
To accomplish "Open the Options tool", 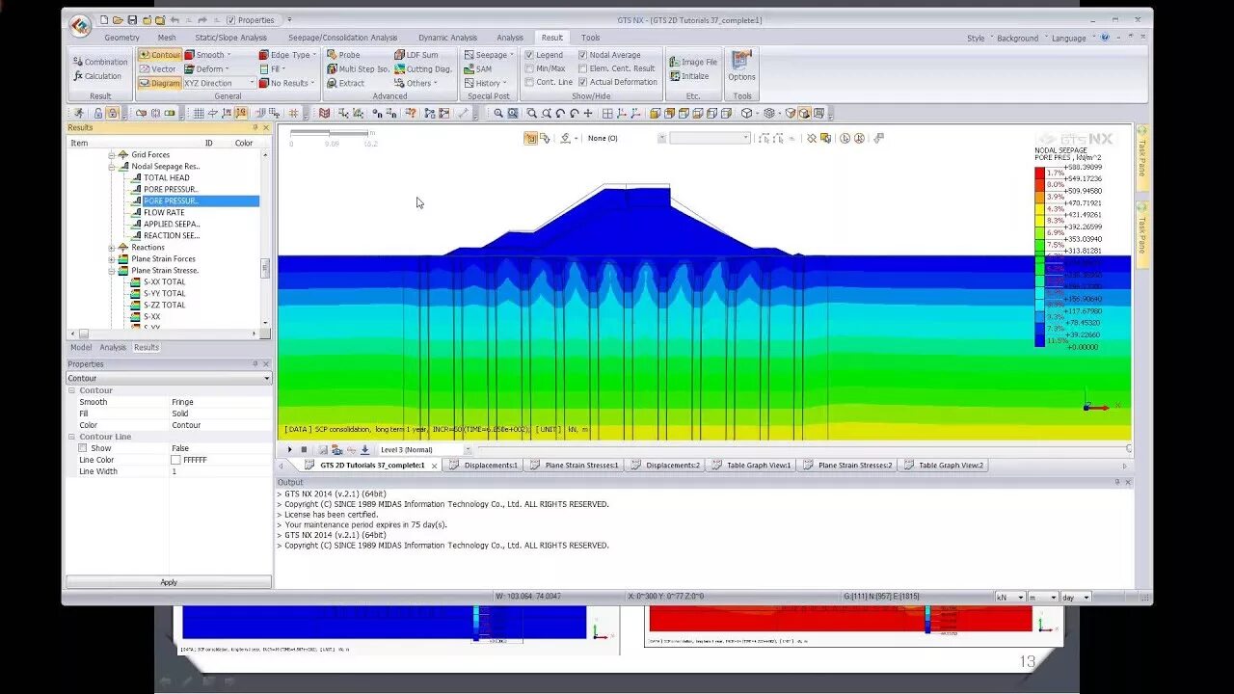I will coord(741,66).
